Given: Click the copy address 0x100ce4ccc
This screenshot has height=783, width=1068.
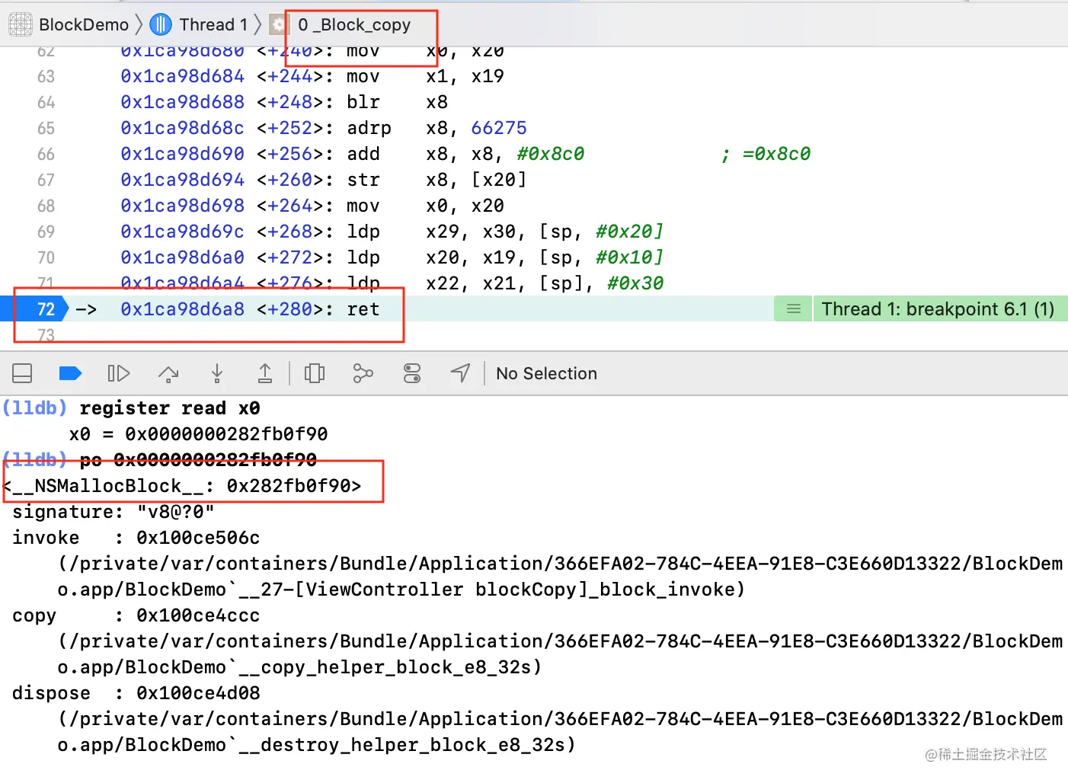Looking at the screenshot, I should pyautogui.click(x=198, y=615).
